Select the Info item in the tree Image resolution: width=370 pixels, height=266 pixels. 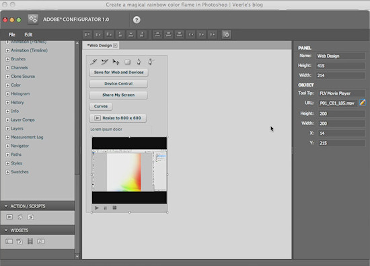click(x=15, y=111)
